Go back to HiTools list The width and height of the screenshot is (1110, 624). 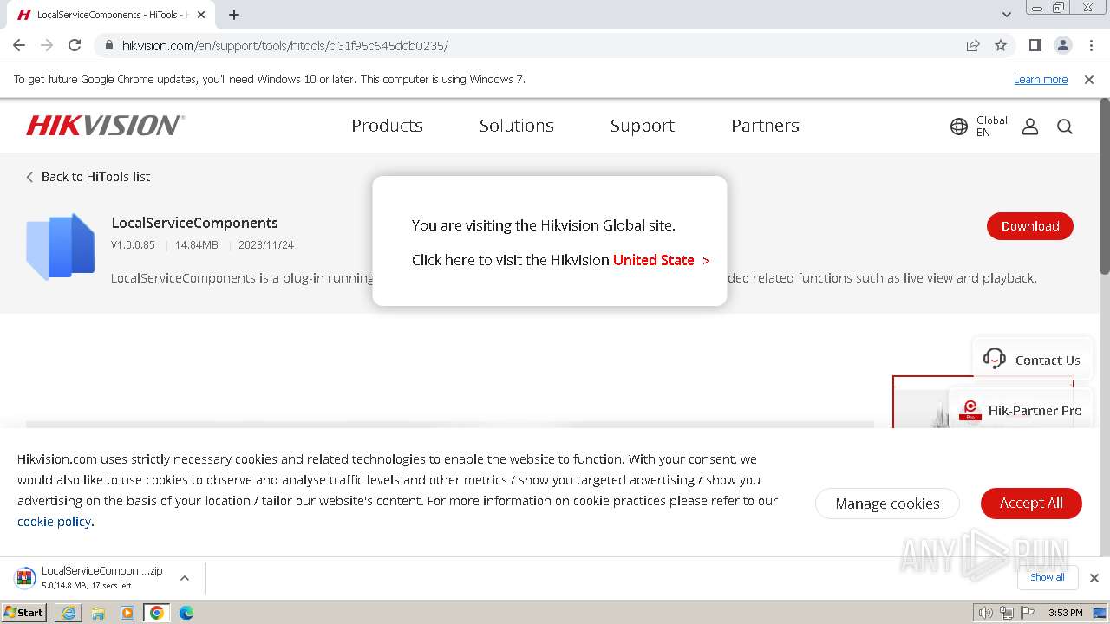88,177
